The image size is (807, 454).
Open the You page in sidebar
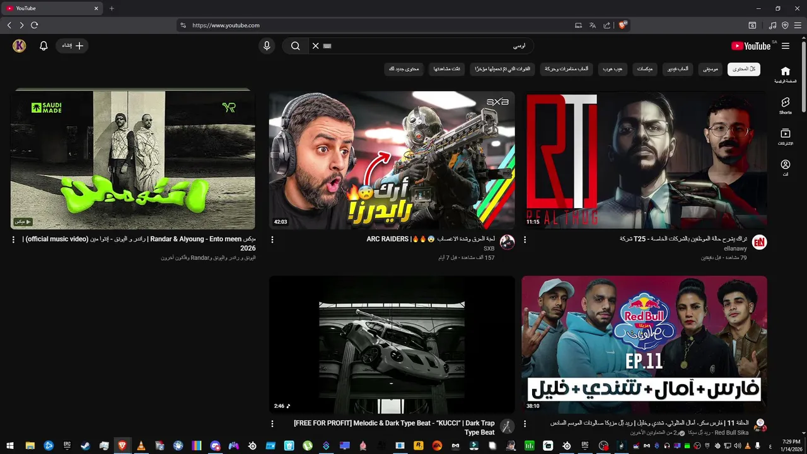[x=786, y=168]
